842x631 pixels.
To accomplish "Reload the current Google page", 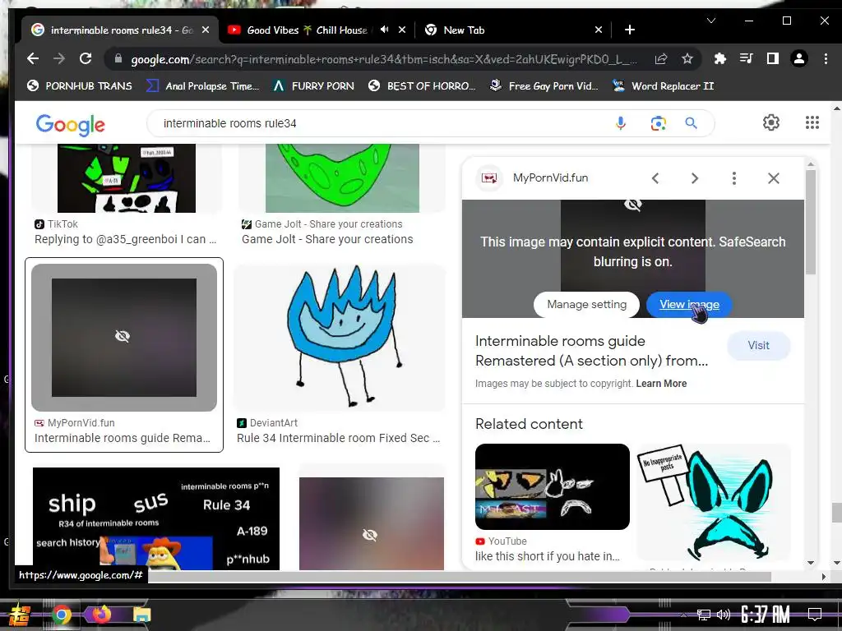I will pos(86,58).
